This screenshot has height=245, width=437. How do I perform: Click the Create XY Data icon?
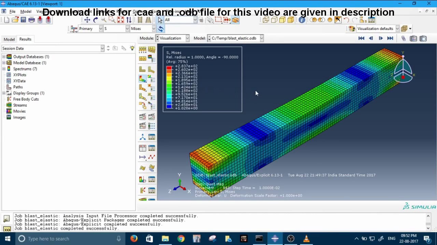pyautogui.click(x=142, y=148)
